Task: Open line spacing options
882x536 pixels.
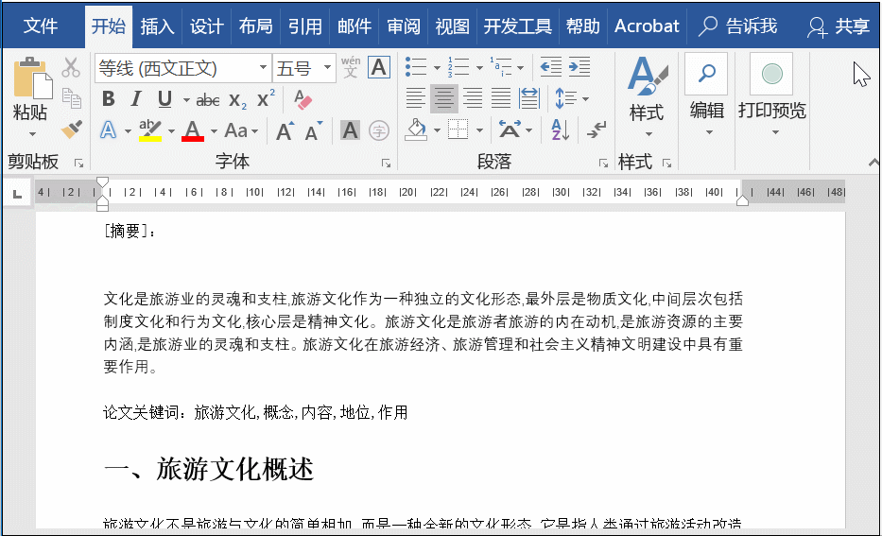Action: pyautogui.click(x=572, y=98)
